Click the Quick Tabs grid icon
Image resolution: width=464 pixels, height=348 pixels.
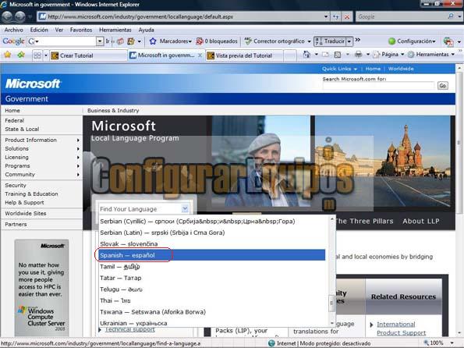(37, 55)
